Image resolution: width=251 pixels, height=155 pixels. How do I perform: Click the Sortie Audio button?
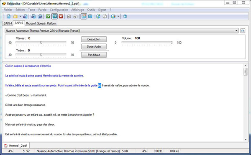tap(94, 46)
